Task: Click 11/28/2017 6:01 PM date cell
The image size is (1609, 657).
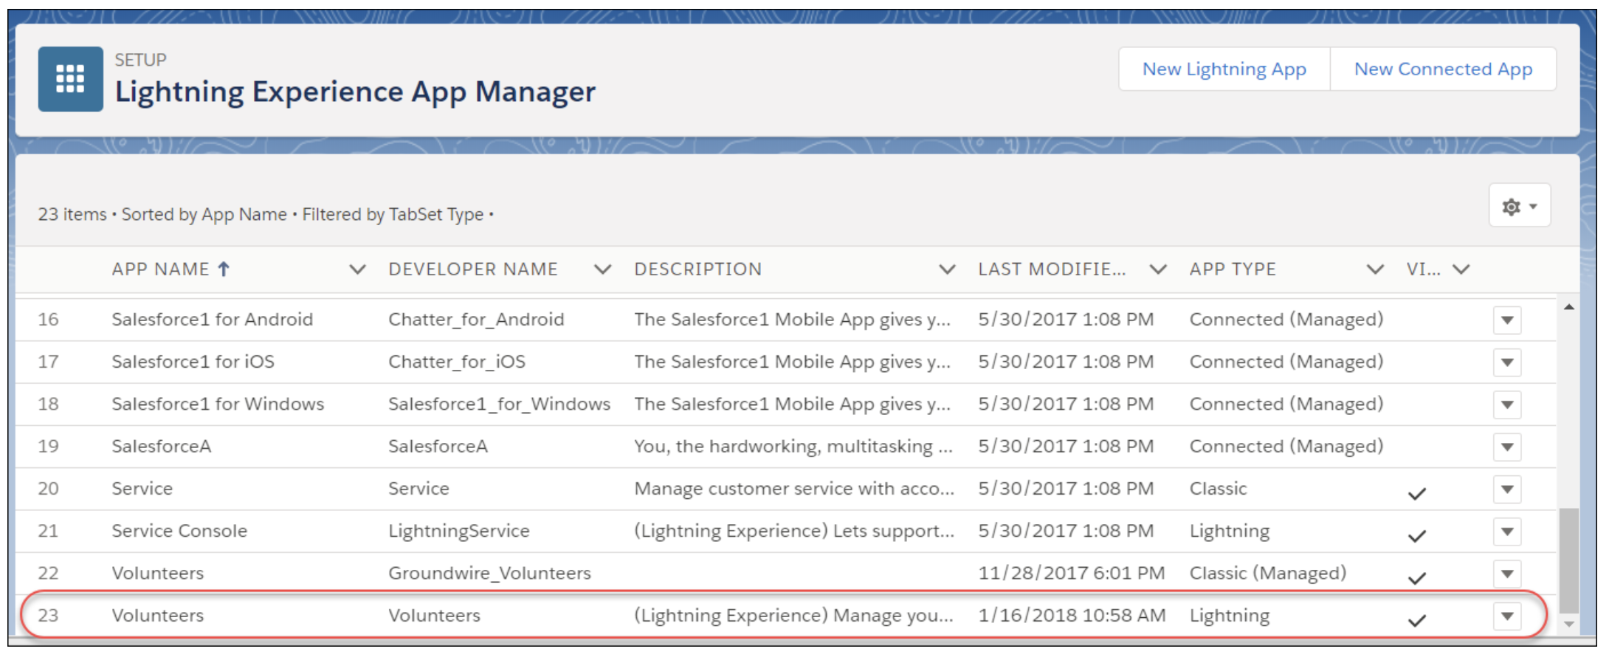Action: pyautogui.click(x=1072, y=573)
